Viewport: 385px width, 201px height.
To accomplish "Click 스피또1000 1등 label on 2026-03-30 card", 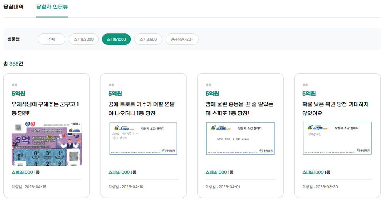I will pyautogui.click(x=316, y=172).
